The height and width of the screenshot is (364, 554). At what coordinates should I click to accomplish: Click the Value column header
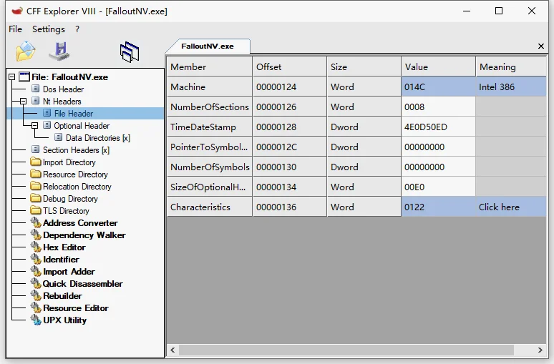438,67
